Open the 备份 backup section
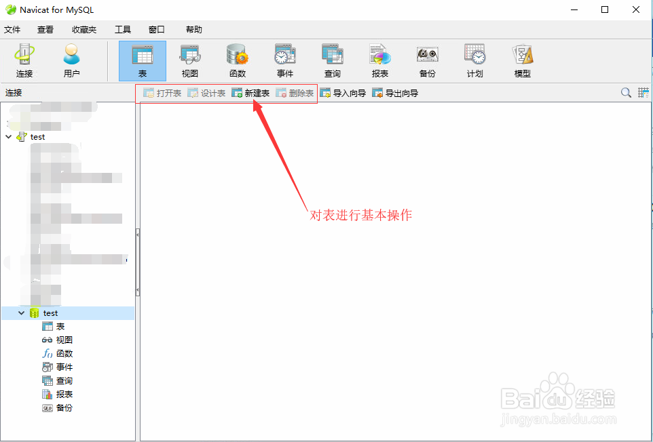The width and height of the screenshot is (653, 442). click(427, 61)
